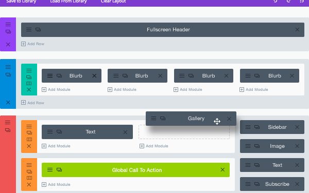Clone the purple fullwidth section
309x193 pixels.
click(8, 31)
